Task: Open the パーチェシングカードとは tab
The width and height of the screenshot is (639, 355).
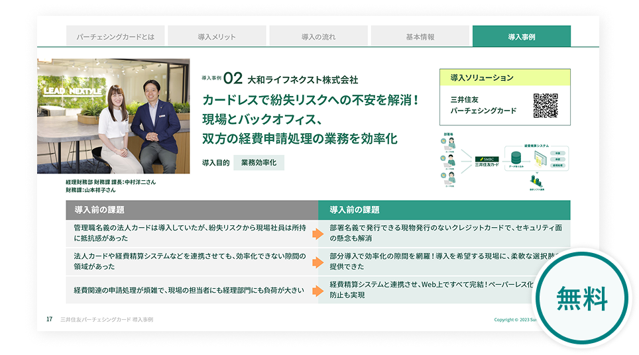Action: [115, 36]
